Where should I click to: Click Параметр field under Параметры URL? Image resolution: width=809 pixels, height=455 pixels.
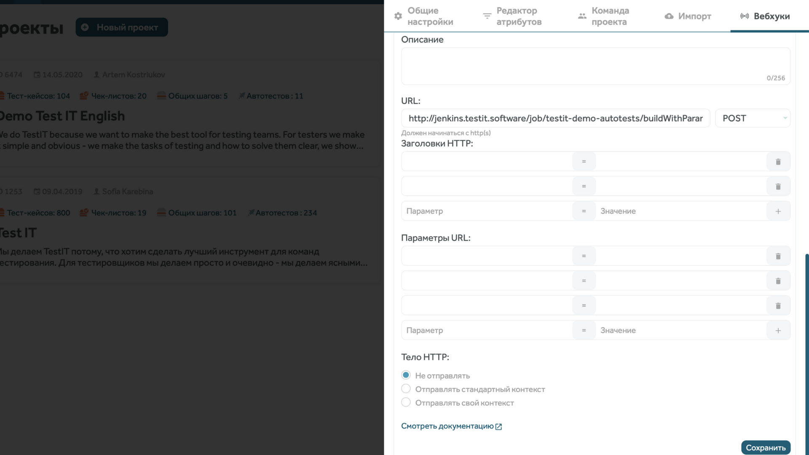point(487,330)
